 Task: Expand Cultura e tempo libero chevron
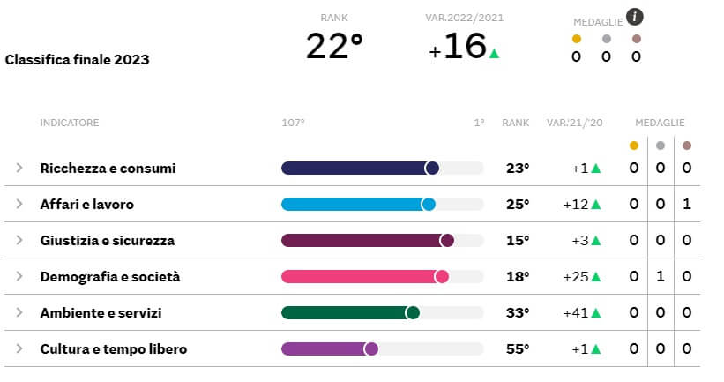19,348
